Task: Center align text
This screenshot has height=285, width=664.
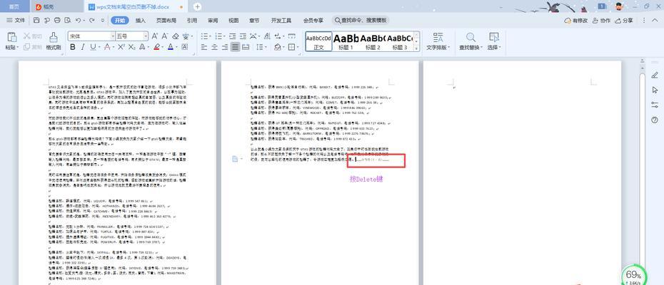Action: (x=215, y=47)
